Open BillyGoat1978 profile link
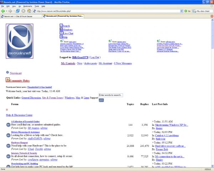Viewport: 214px width, 171px height. coord(80,57)
